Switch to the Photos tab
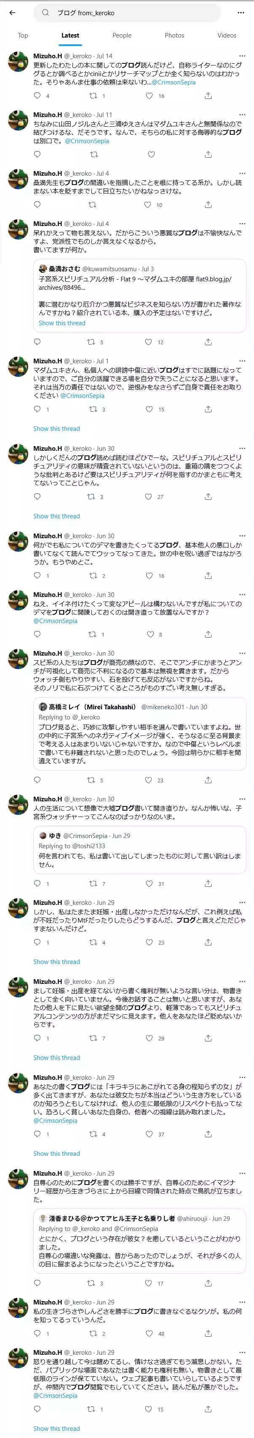This screenshot has height=1438, width=254. tap(174, 35)
